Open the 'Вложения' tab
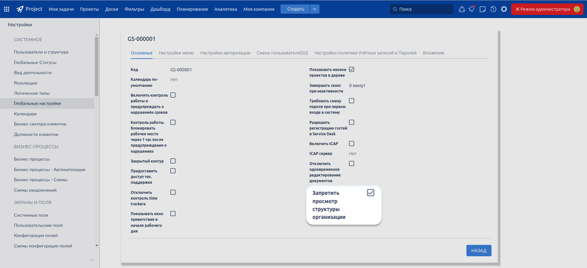Screen dimensions: 587x268 (x=433, y=53)
